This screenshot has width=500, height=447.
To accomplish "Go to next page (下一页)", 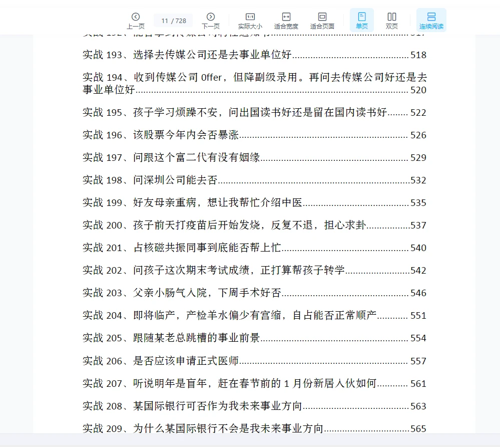I will (x=210, y=21).
